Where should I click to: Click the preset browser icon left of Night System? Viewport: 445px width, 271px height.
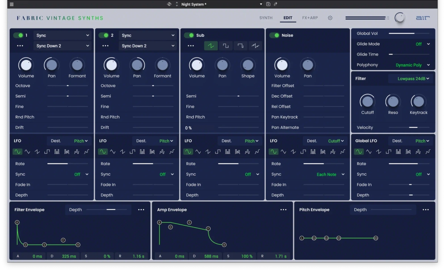169,4
